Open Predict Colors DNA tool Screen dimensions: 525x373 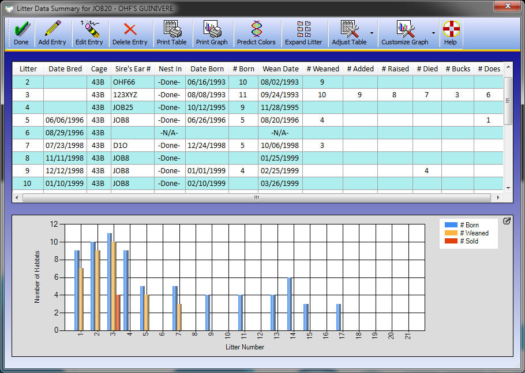coord(256,29)
